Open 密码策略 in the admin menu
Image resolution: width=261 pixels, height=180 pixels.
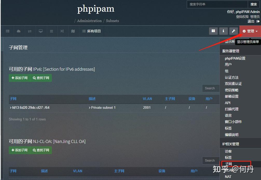coord(231,90)
